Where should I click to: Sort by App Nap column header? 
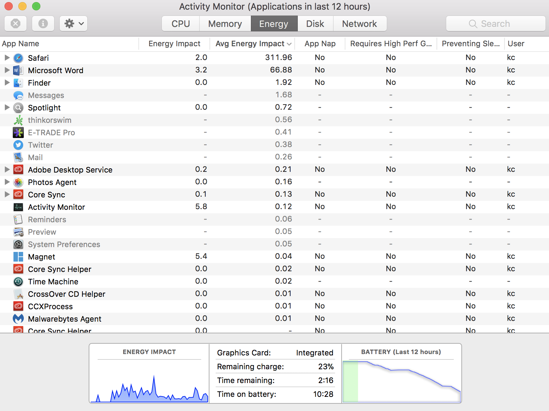[320, 44]
